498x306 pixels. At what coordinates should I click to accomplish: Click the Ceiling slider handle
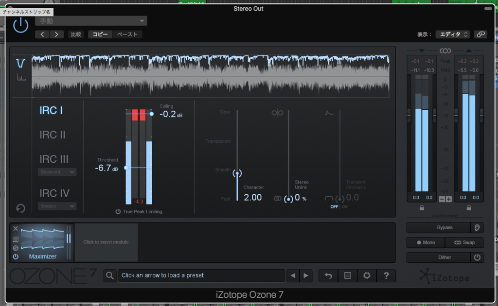coord(152,114)
